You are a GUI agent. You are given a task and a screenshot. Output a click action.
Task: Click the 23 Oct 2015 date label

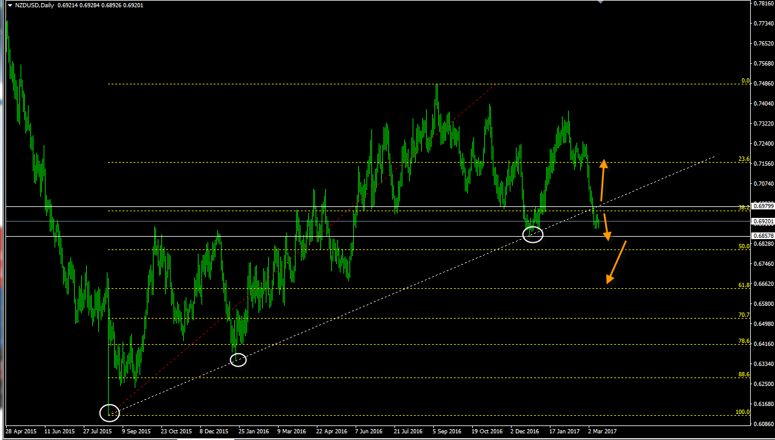[177, 432]
